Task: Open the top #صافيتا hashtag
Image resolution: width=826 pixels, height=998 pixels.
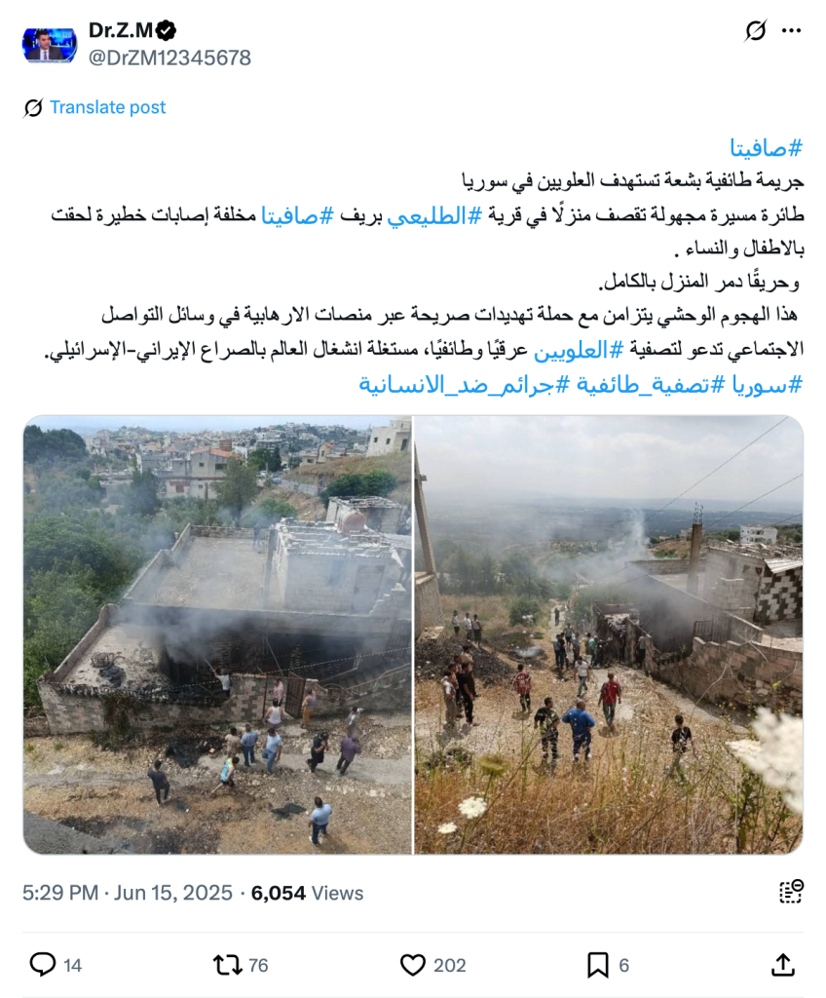Action: click(766, 148)
